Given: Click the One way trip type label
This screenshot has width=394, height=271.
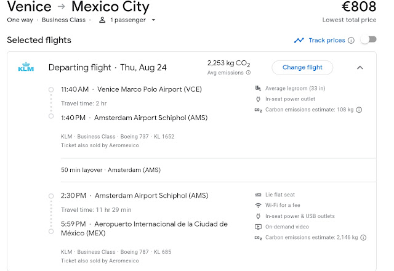Looking at the screenshot, I should tap(20, 20).
